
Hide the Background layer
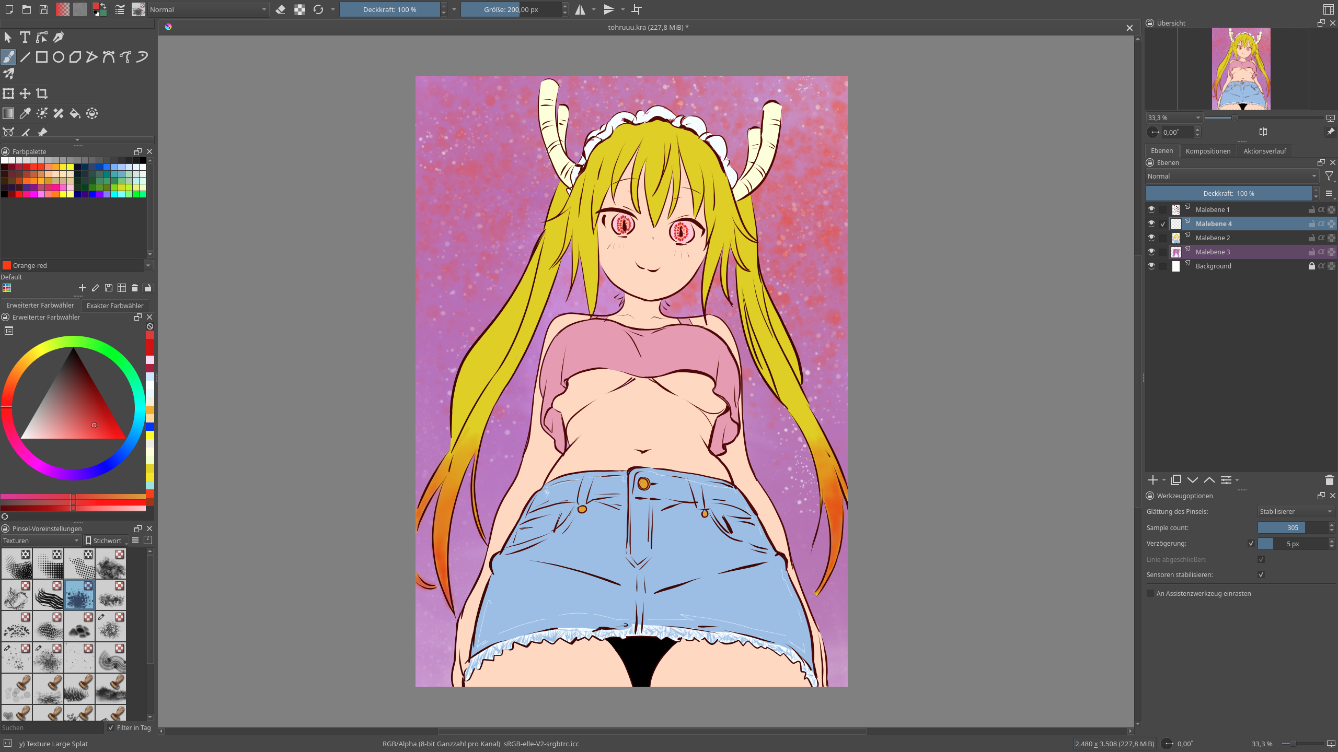(x=1151, y=266)
